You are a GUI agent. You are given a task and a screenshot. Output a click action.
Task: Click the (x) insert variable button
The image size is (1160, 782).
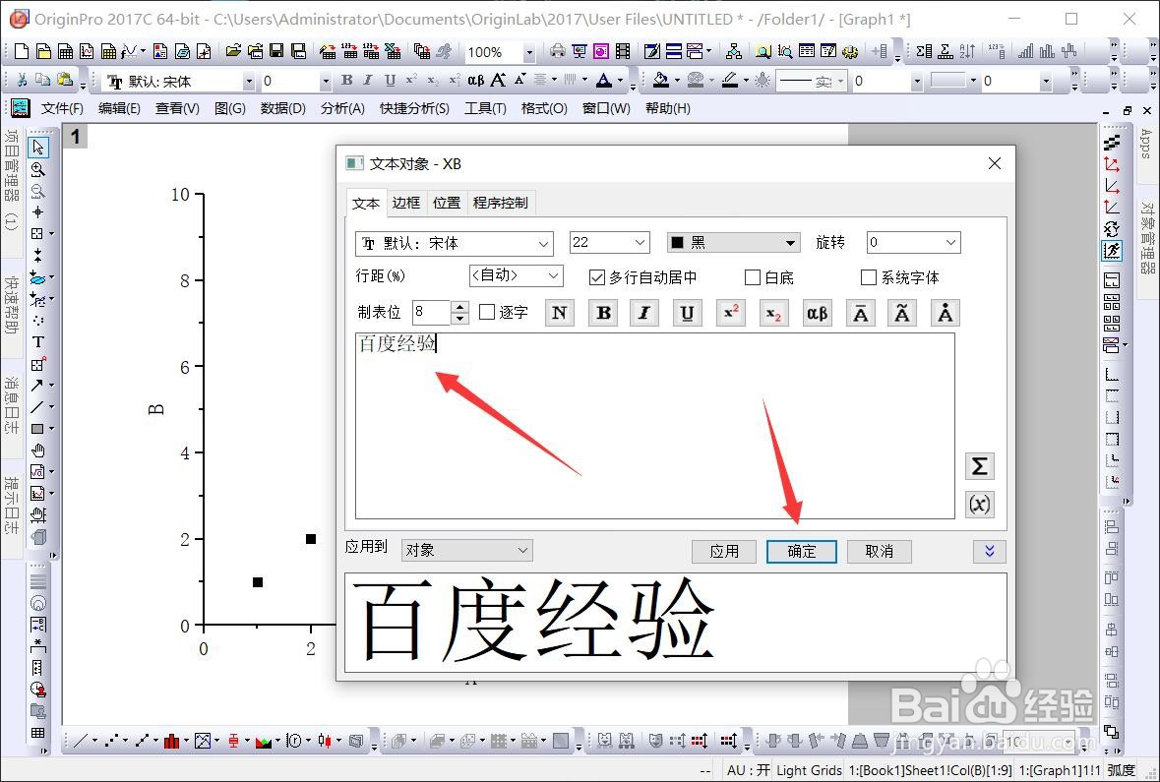click(x=980, y=505)
